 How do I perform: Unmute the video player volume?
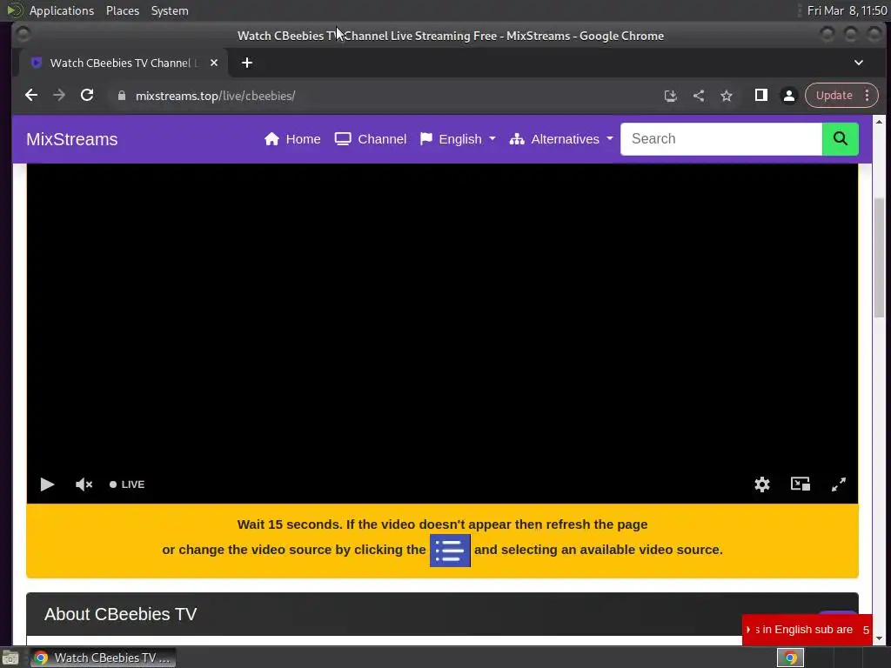point(84,484)
